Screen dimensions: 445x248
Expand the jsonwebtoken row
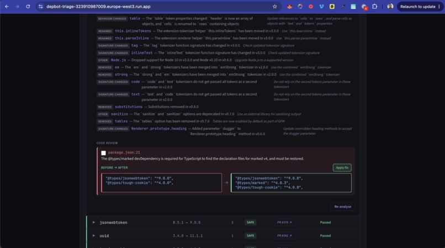point(94,223)
